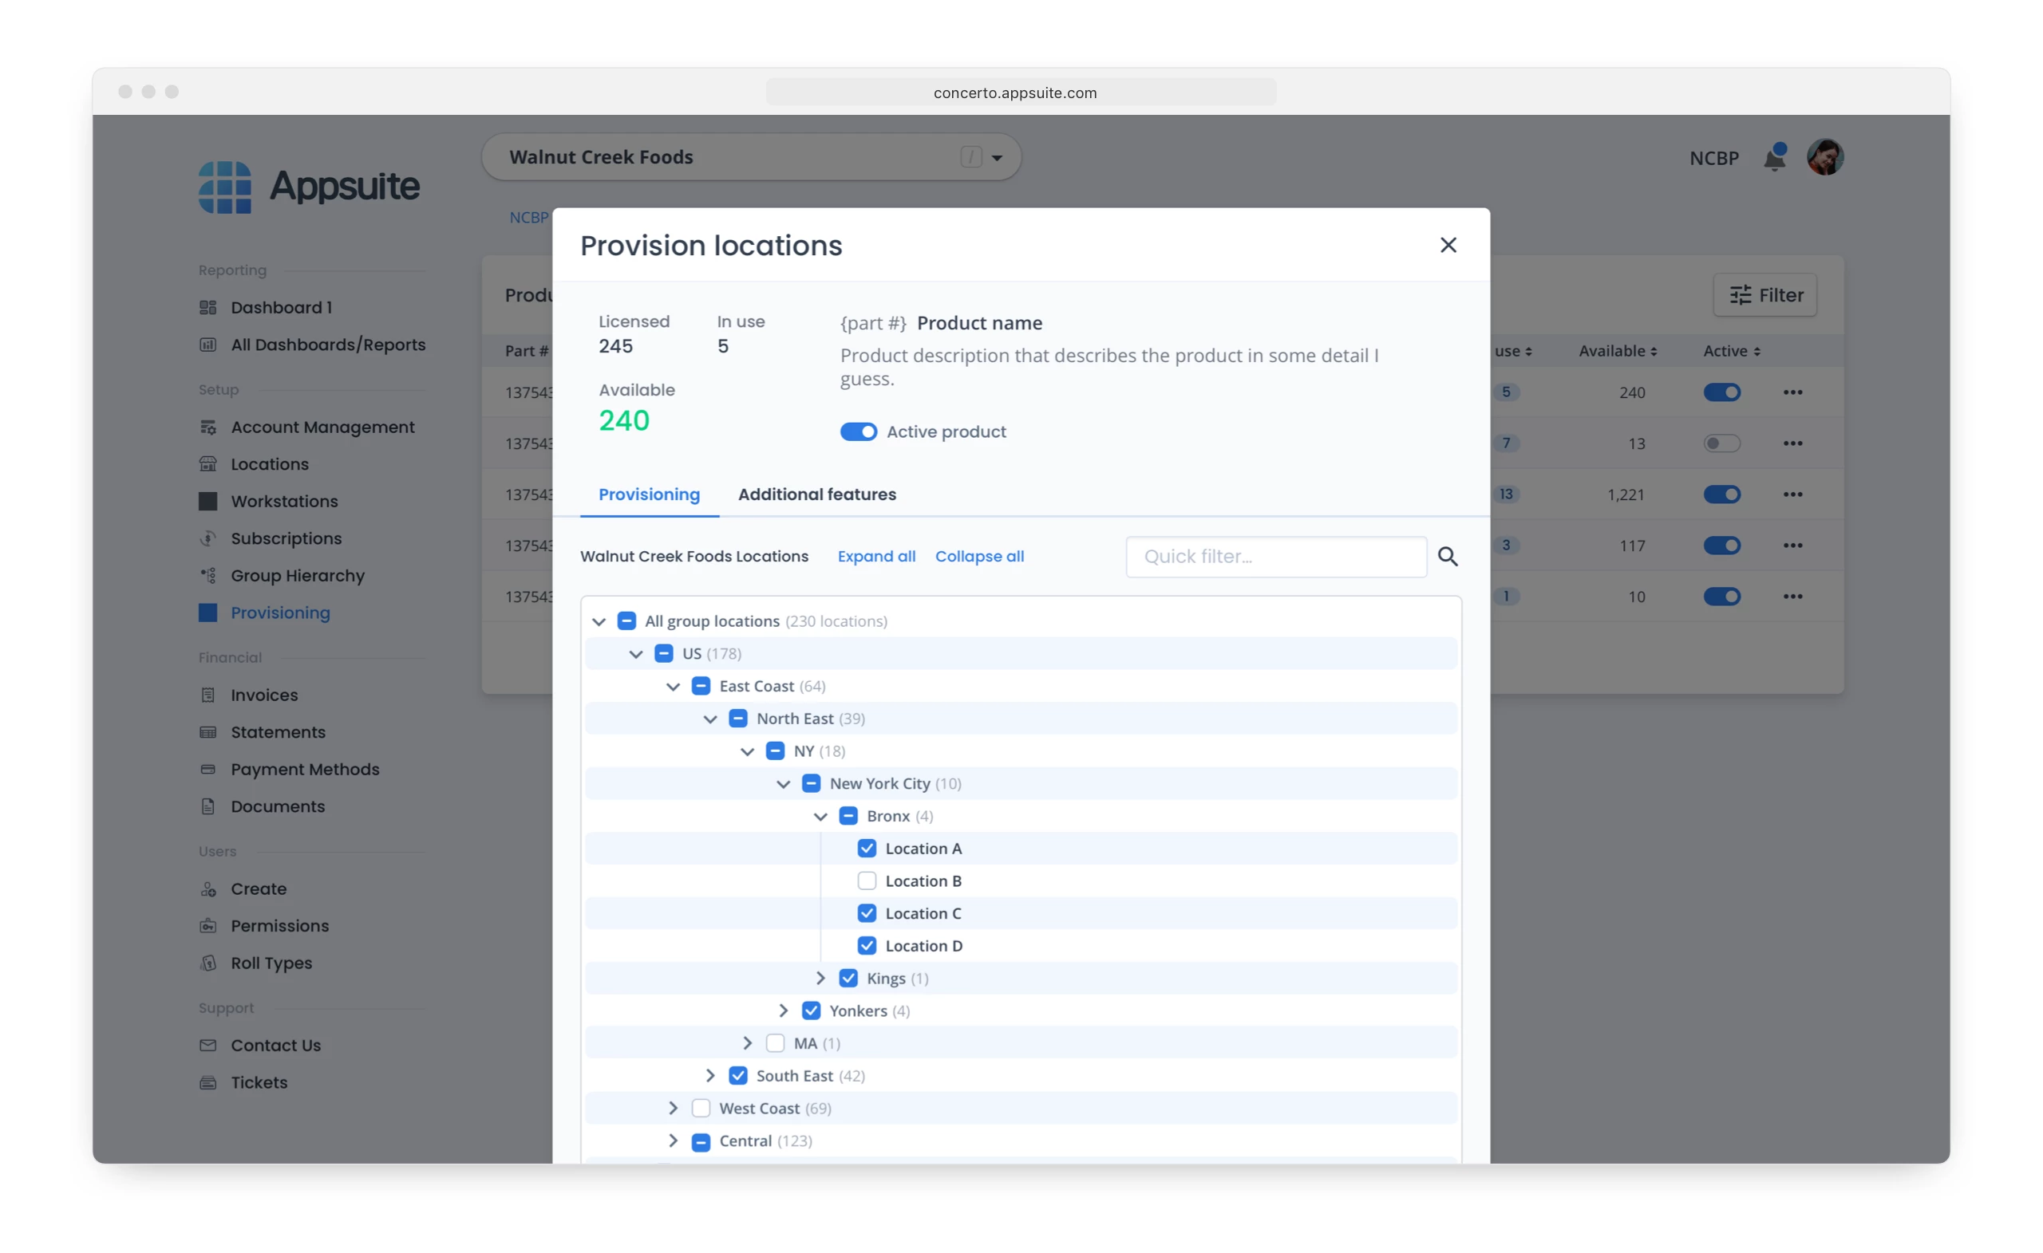Collapse the Bronx tree node

pos(820,816)
